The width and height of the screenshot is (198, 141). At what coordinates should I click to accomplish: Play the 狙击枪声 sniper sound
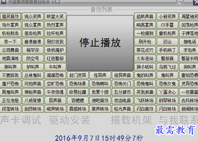point(33,34)
